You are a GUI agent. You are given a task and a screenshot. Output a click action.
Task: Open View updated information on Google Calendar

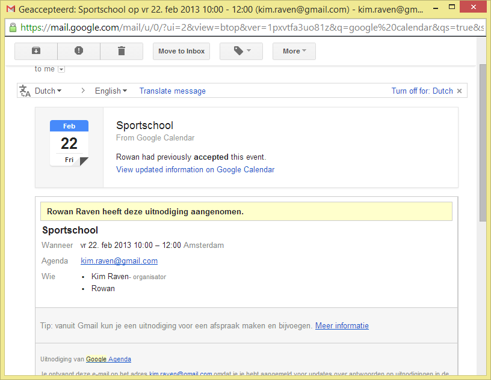pos(195,169)
